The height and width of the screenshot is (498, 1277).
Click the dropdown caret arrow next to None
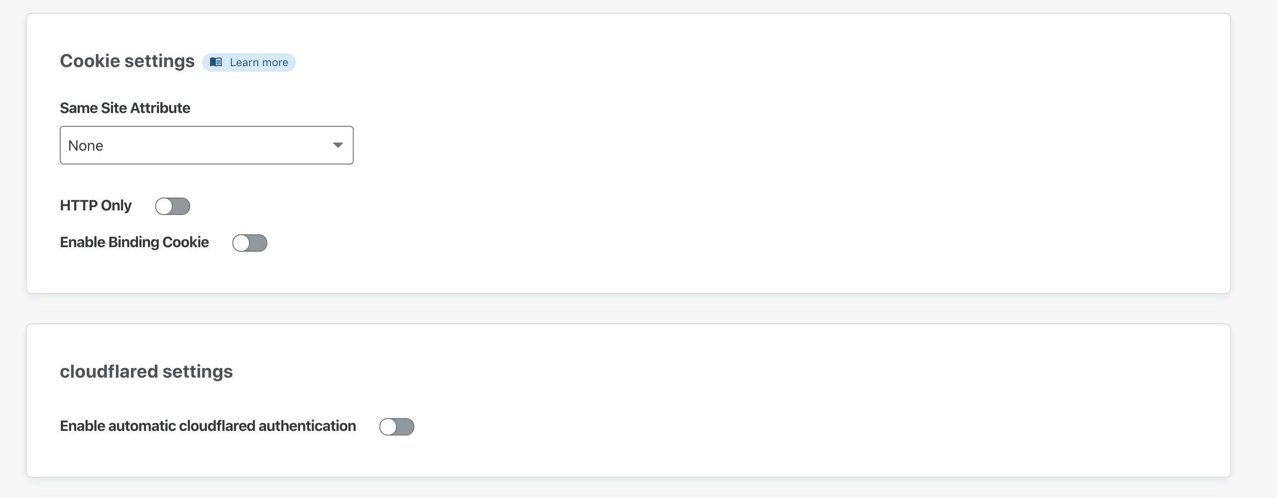(338, 145)
